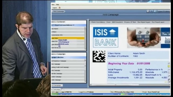The image size is (173, 97).
Task: Select the Roadshow Campaign row
Action: point(68,61)
